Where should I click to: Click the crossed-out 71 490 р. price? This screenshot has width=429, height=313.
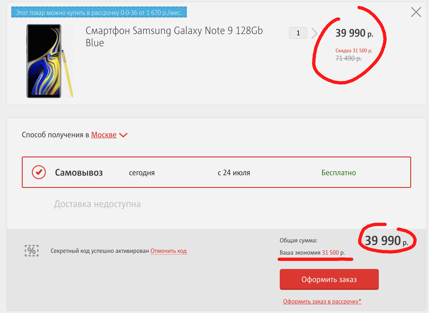[x=348, y=58]
